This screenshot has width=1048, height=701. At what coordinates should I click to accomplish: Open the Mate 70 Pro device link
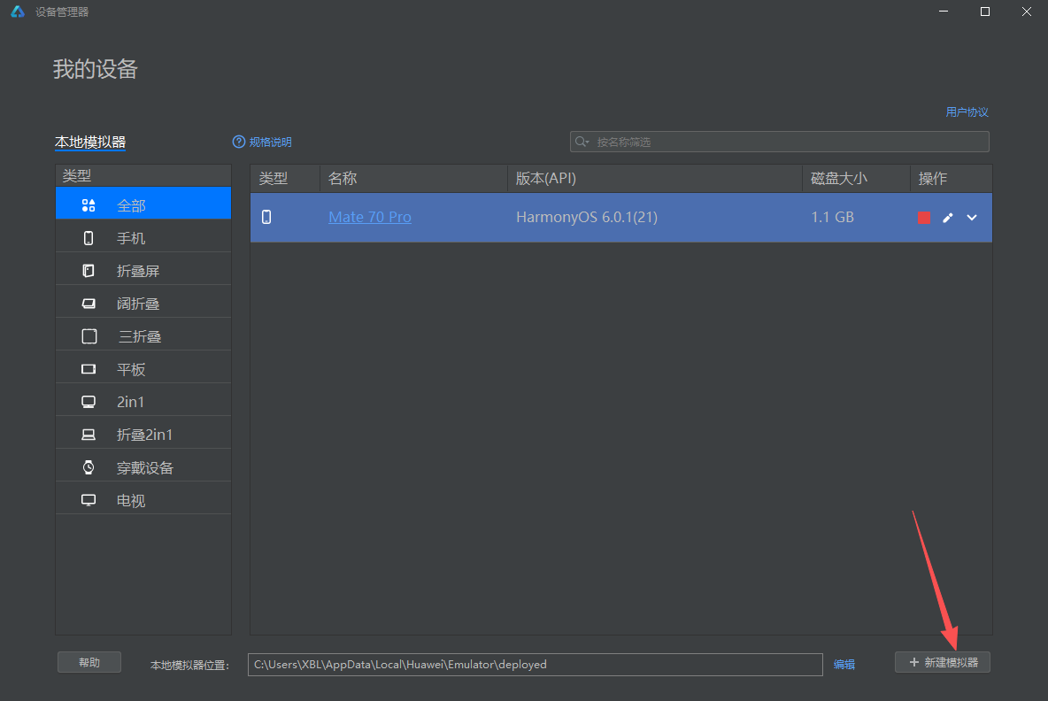click(x=370, y=217)
